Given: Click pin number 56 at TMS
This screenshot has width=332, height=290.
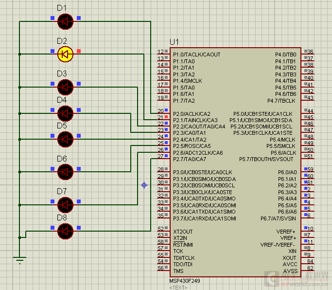Looking at the screenshot, I should click(x=161, y=268).
